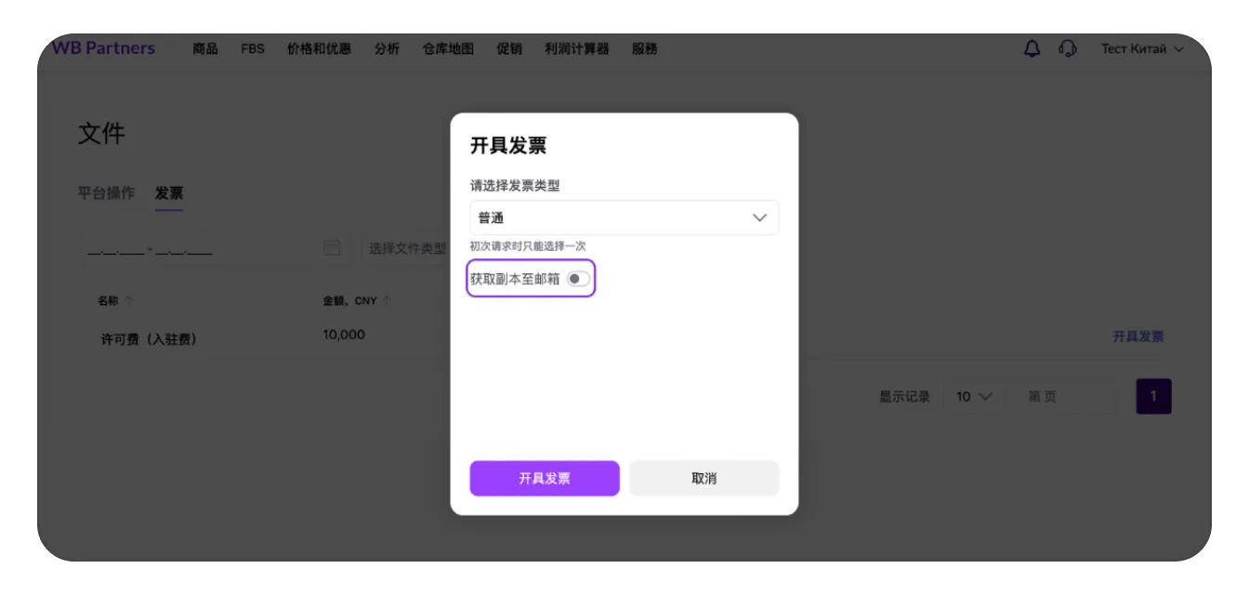Viewport: 1249px width, 595px height.
Task: Switch to the 平台操作 tab
Action: 106,193
